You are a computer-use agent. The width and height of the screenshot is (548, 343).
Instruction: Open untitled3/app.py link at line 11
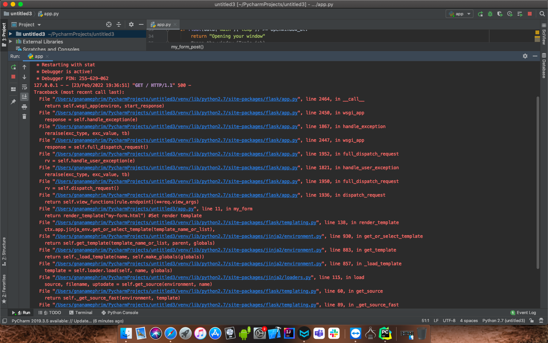[x=125, y=209]
